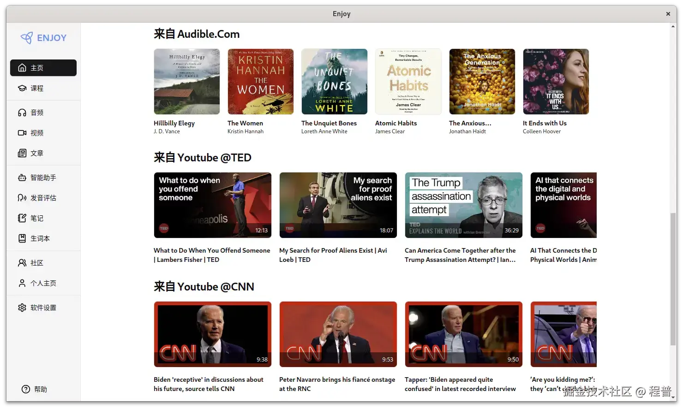
Task: Click author name Jonathan Haidt
Action: pyautogui.click(x=467, y=131)
